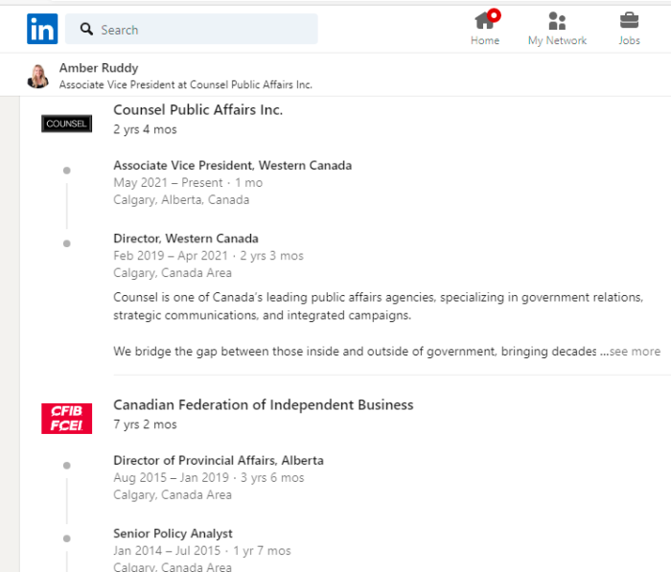Viewport: 671px width, 572px height.
Task: Open the Home nav item
Action: [x=485, y=29]
